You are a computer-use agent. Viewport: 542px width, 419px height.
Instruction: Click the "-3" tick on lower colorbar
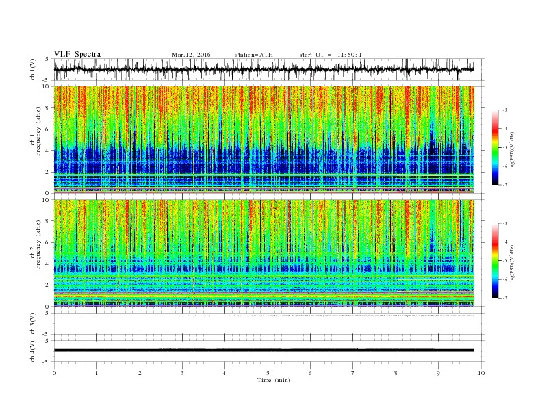coord(505,223)
